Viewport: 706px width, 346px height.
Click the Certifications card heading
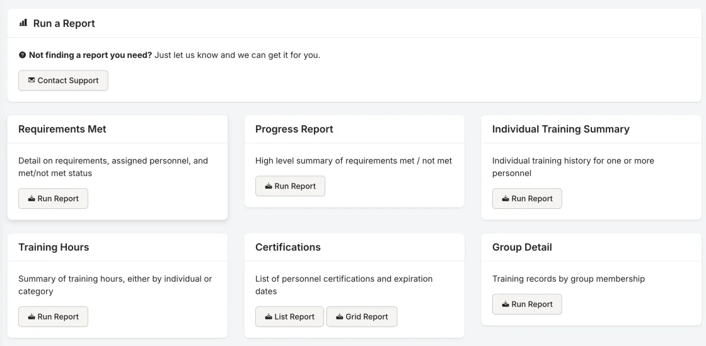[x=287, y=247]
